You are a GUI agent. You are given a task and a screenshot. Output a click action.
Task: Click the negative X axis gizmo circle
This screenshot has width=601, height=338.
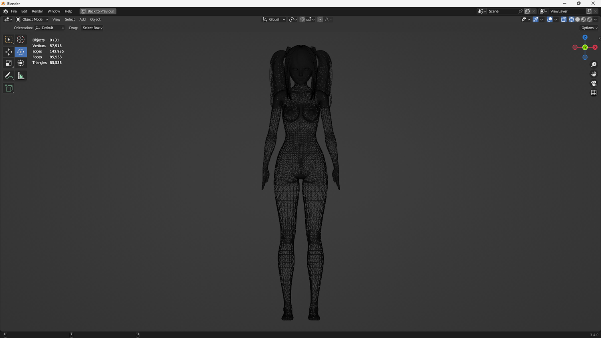tap(575, 47)
